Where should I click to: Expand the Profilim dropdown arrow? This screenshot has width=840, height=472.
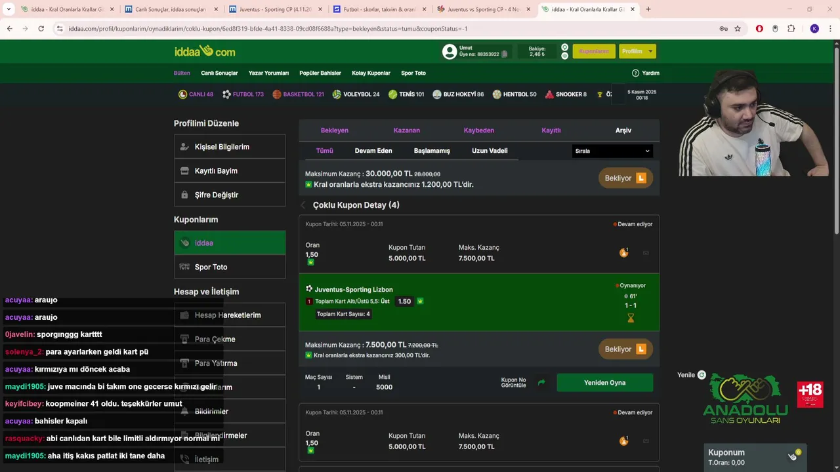tap(650, 51)
